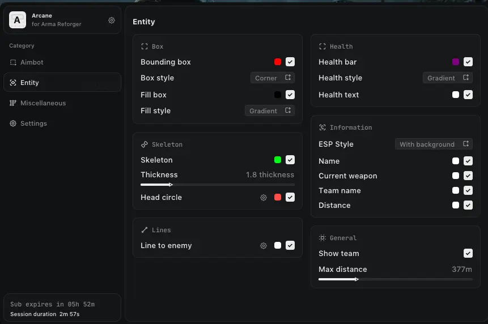Click the Entity category icon
488x324 pixels.
point(13,83)
